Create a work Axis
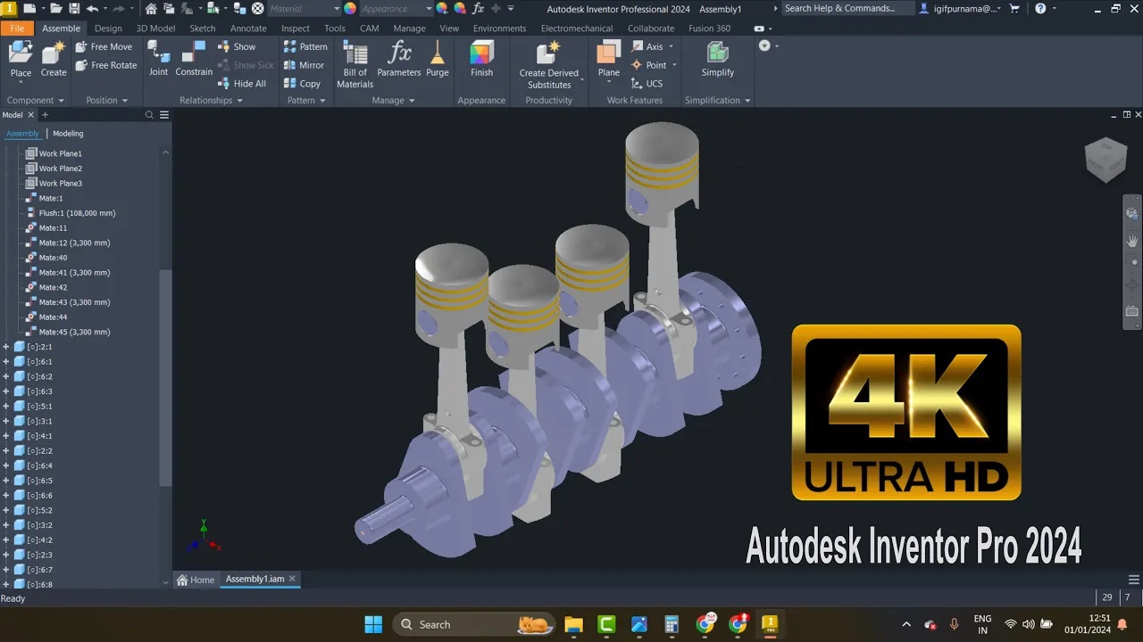Image resolution: width=1143 pixels, height=642 pixels. click(x=647, y=46)
